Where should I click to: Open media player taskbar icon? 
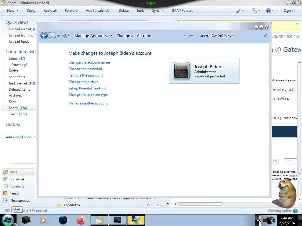tap(44, 220)
